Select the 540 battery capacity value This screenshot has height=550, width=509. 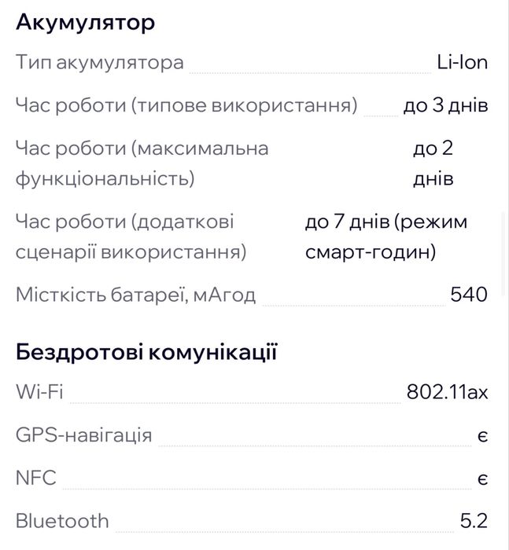469,295
